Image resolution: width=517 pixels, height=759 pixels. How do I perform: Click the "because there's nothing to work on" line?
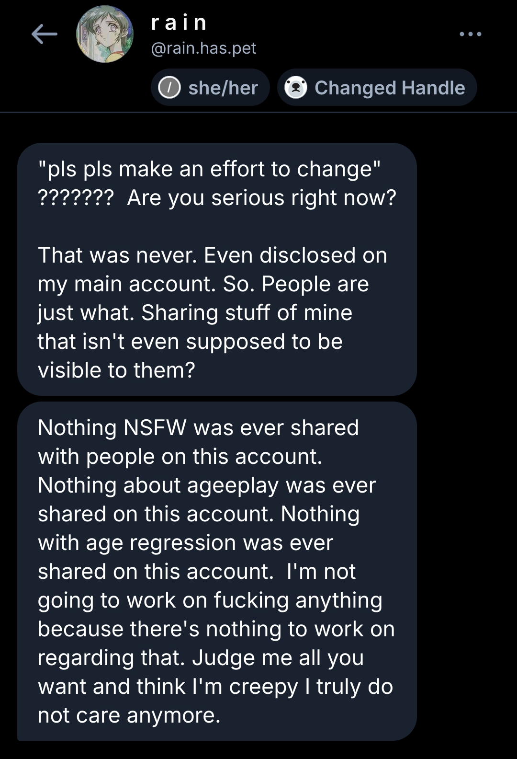tap(216, 629)
